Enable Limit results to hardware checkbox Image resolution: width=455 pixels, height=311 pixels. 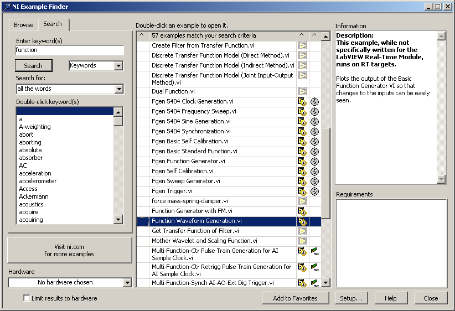tap(27, 298)
